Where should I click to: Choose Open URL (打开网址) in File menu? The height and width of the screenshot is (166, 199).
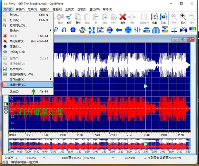click(28, 25)
